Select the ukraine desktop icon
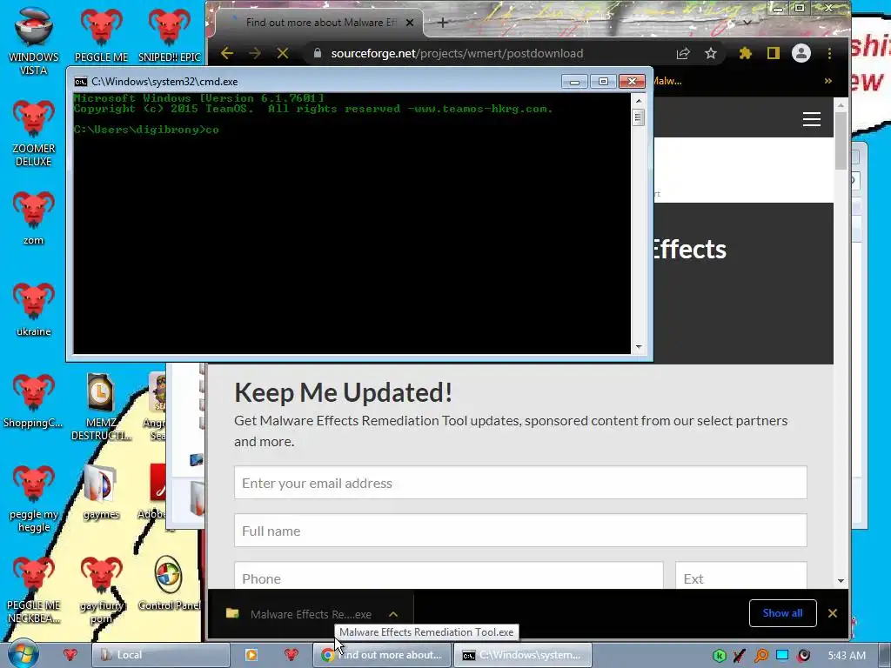Screen dimensions: 891x668 click(34, 309)
